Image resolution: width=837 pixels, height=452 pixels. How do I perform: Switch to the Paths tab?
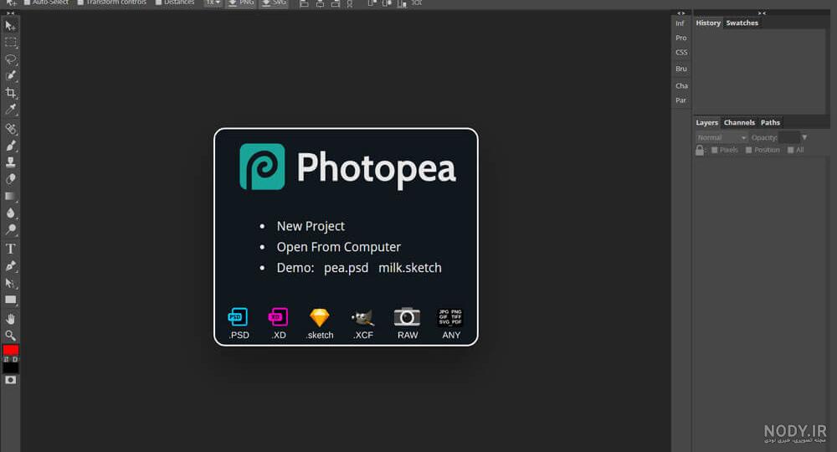[x=770, y=123]
